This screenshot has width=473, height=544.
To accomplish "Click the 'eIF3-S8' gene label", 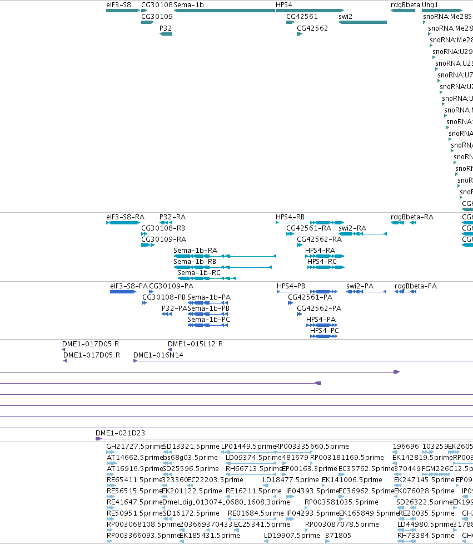I will point(119,5).
